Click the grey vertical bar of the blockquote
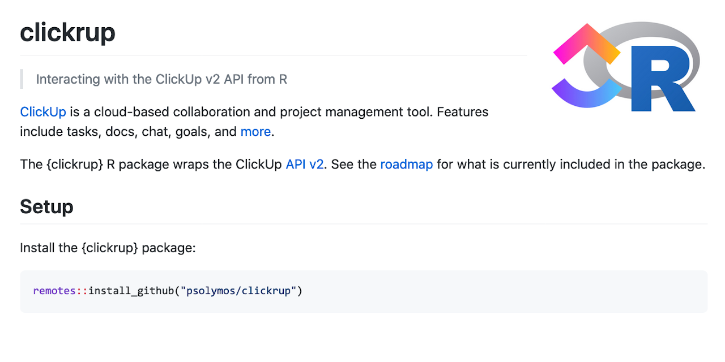Screen dimensions: 725x362 22,79
